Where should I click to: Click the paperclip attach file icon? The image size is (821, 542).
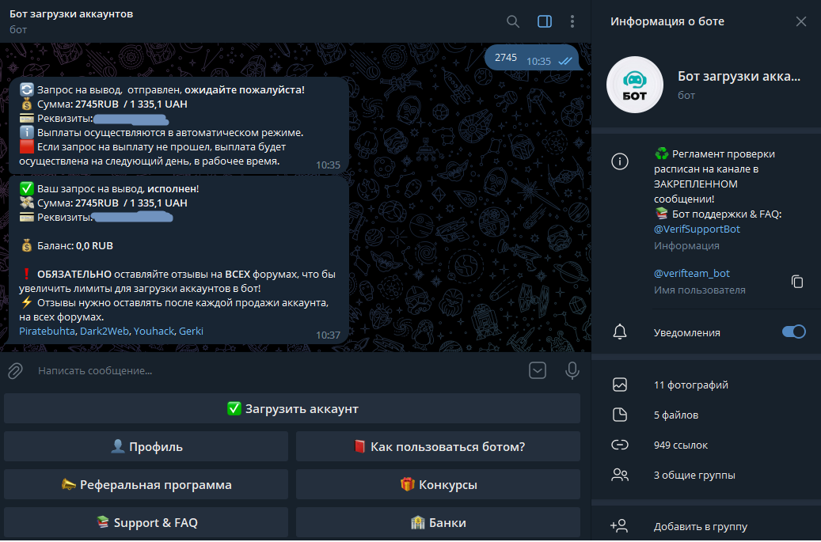[x=15, y=370]
